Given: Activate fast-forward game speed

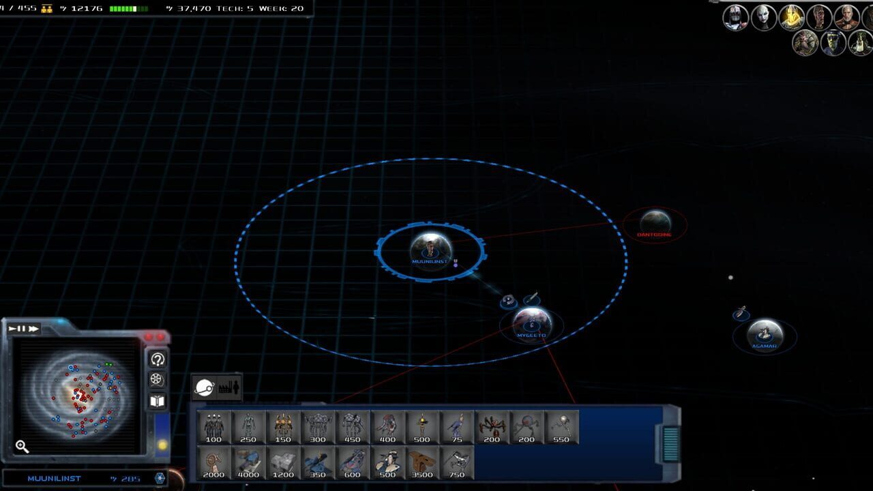Looking at the screenshot, I should (x=33, y=329).
